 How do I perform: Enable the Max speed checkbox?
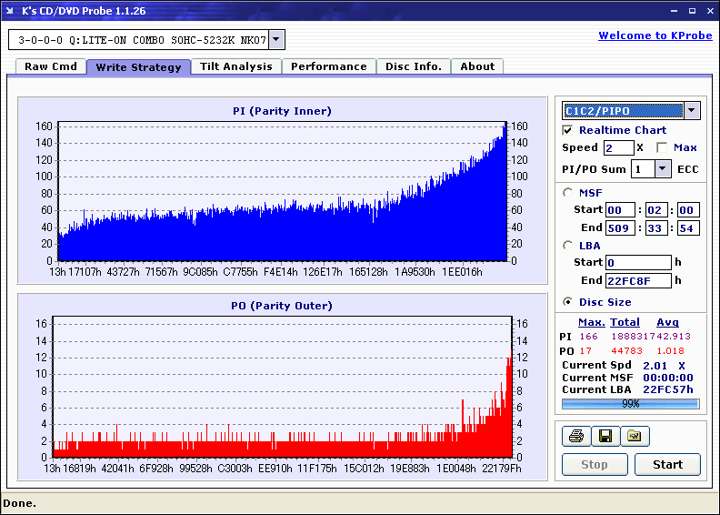tap(662, 147)
